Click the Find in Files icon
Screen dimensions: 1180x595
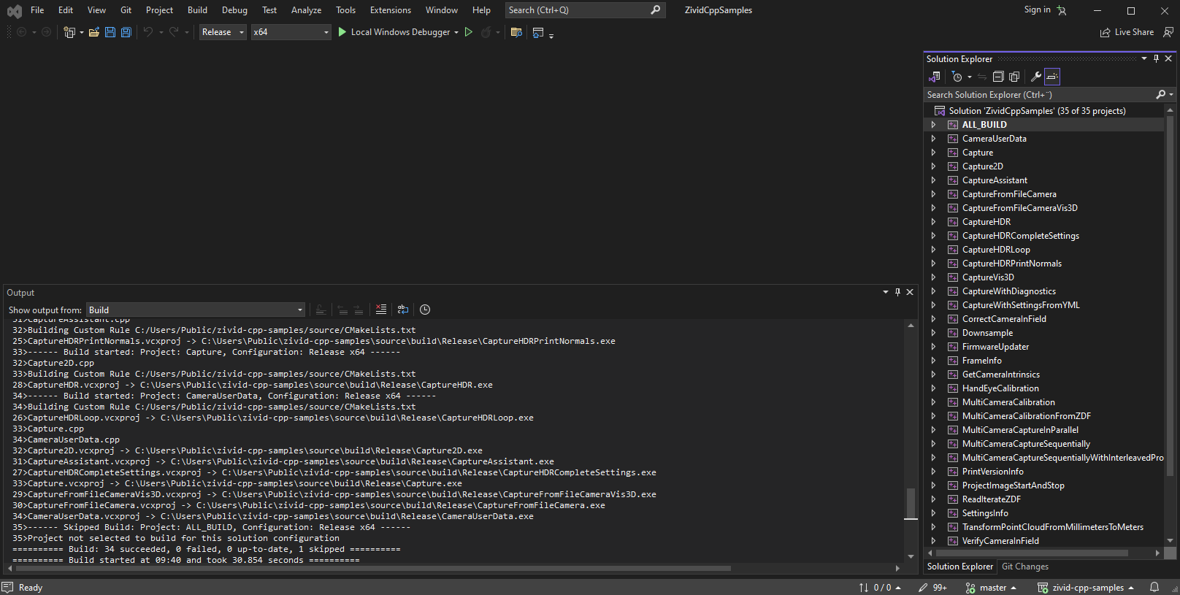[x=516, y=32]
